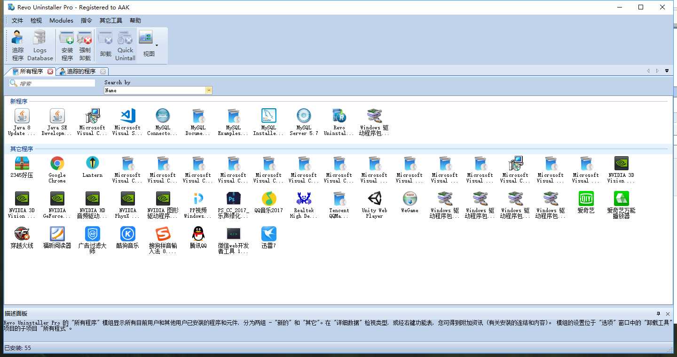The width and height of the screenshot is (677, 357).
Task: Open Logs Database from toolbar
Action: point(40,46)
